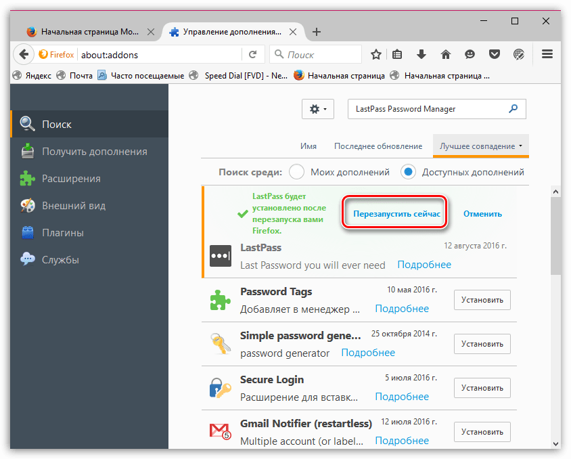Open the Начальная страница bookmark with Firefox logo
Viewport: 571px width, 459px height.
[x=340, y=75]
